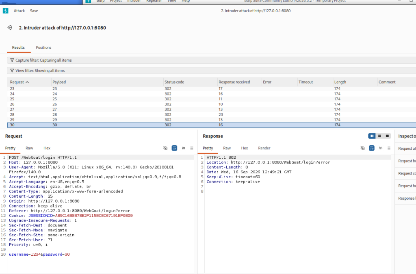Toggle \n newline display in Response panel

pyautogui.click(x=381, y=148)
